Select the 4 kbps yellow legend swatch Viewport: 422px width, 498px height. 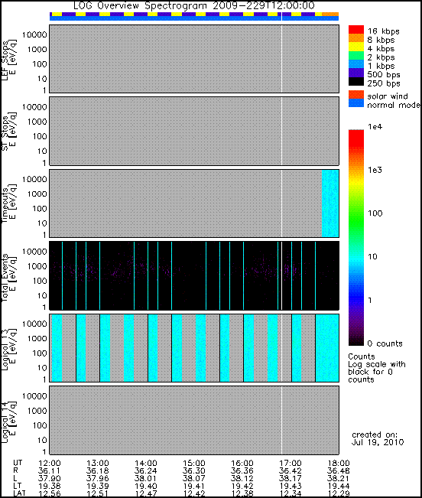click(356, 47)
